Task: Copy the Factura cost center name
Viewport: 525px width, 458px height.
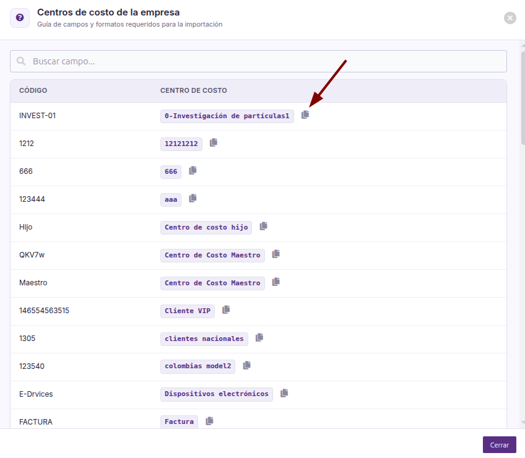Action: pos(210,420)
